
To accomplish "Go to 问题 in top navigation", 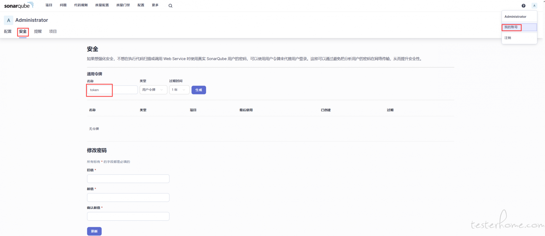I will [x=63, y=5].
